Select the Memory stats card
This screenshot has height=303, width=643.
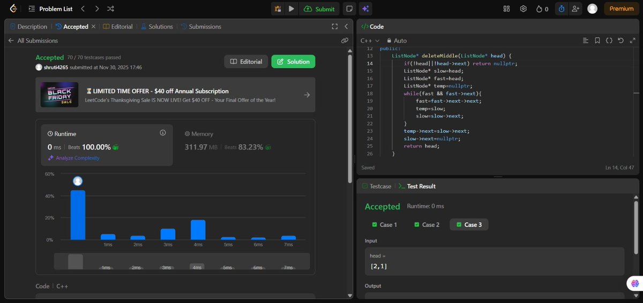pos(244,145)
